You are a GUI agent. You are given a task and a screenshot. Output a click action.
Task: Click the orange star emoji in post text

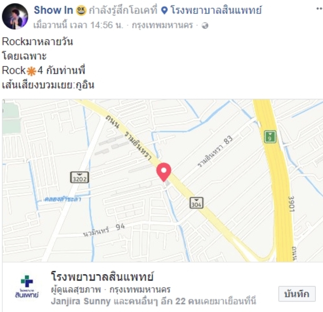point(31,71)
